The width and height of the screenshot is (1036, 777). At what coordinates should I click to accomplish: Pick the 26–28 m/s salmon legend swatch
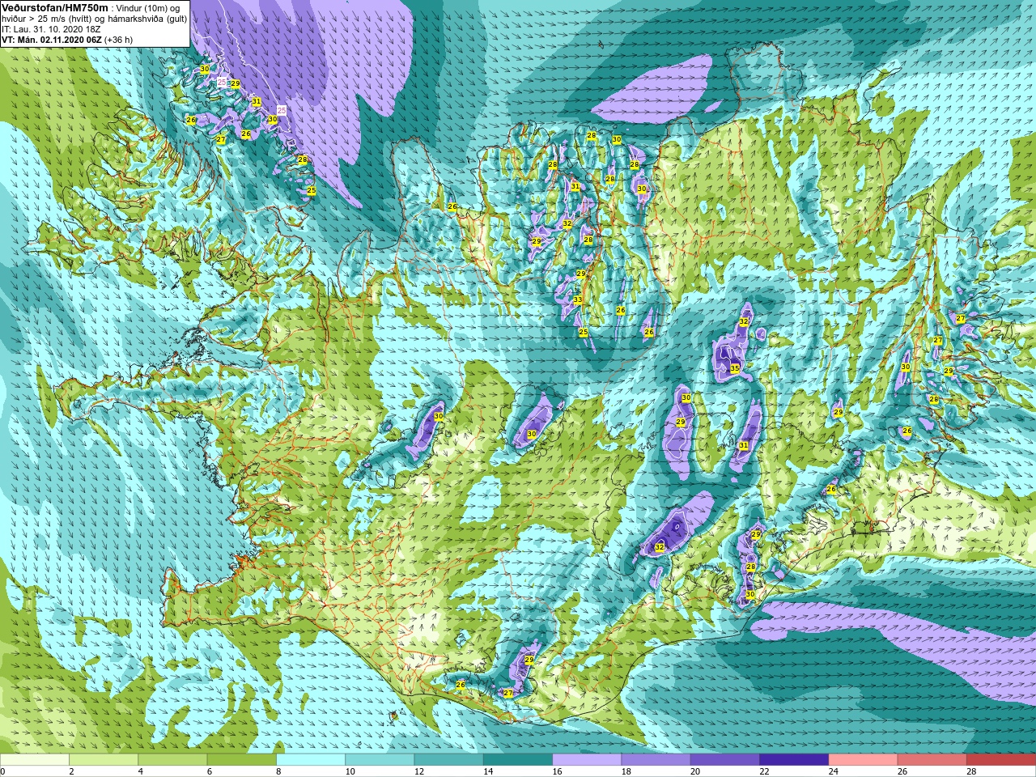932,760
